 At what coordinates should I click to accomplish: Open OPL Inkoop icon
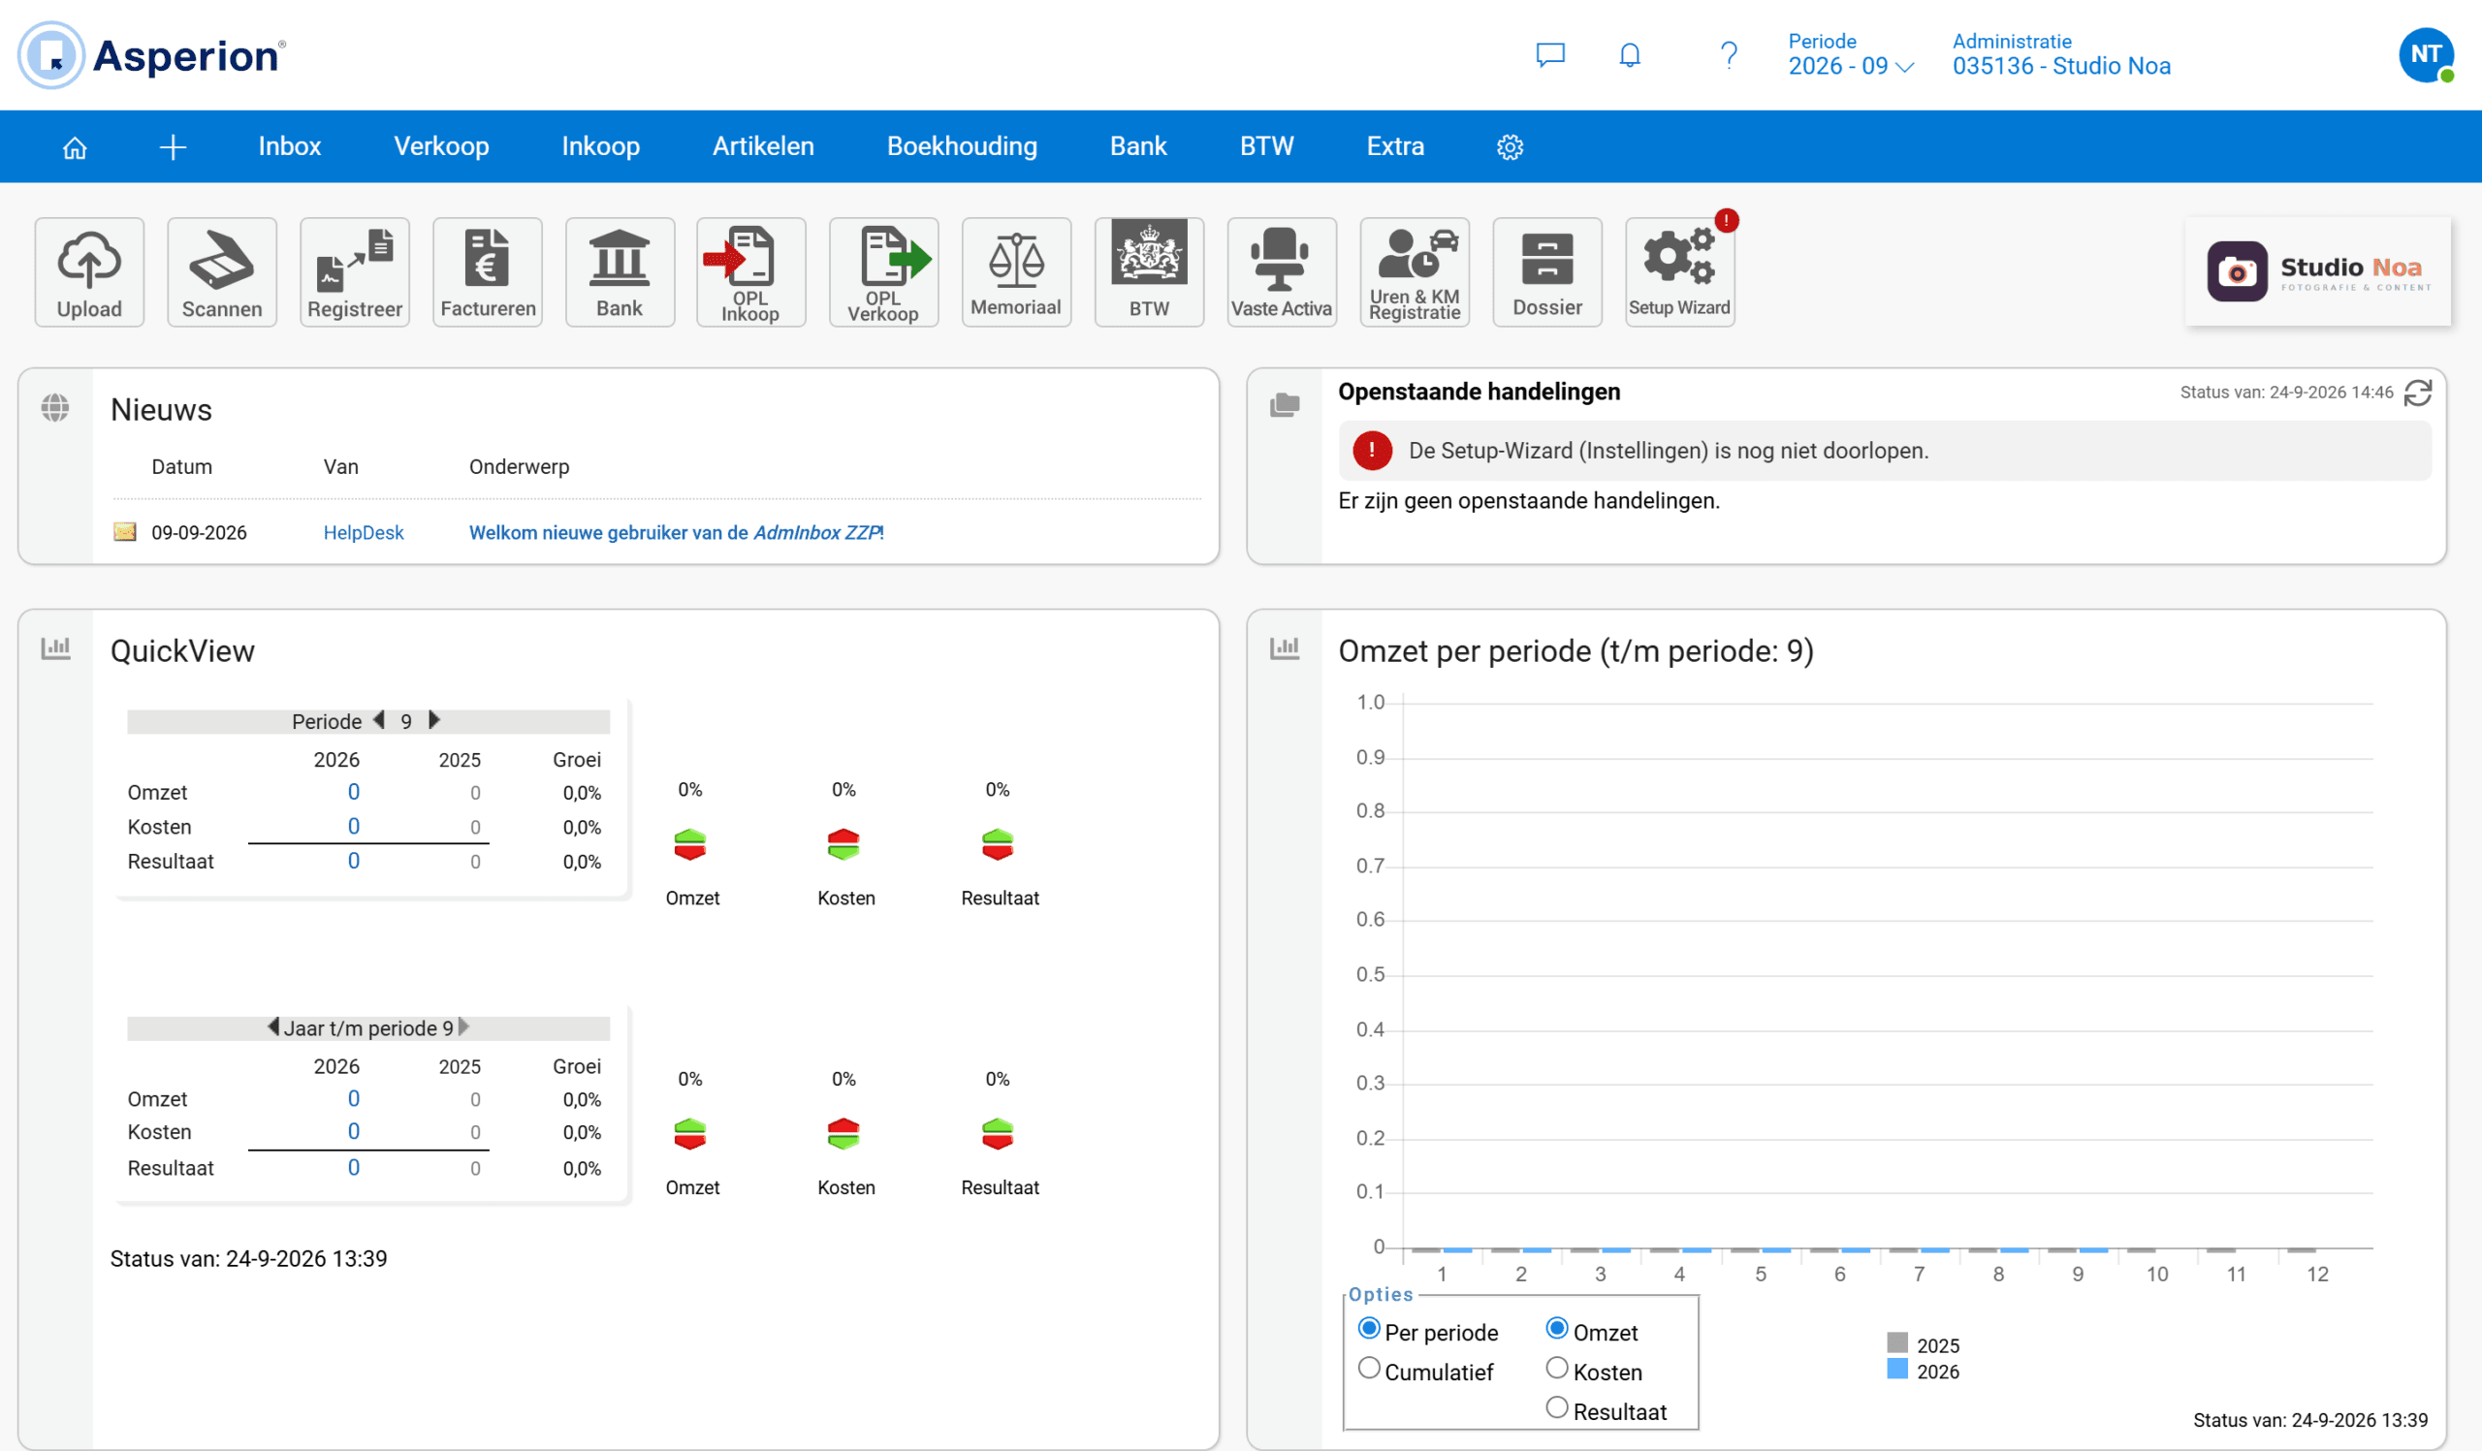750,271
